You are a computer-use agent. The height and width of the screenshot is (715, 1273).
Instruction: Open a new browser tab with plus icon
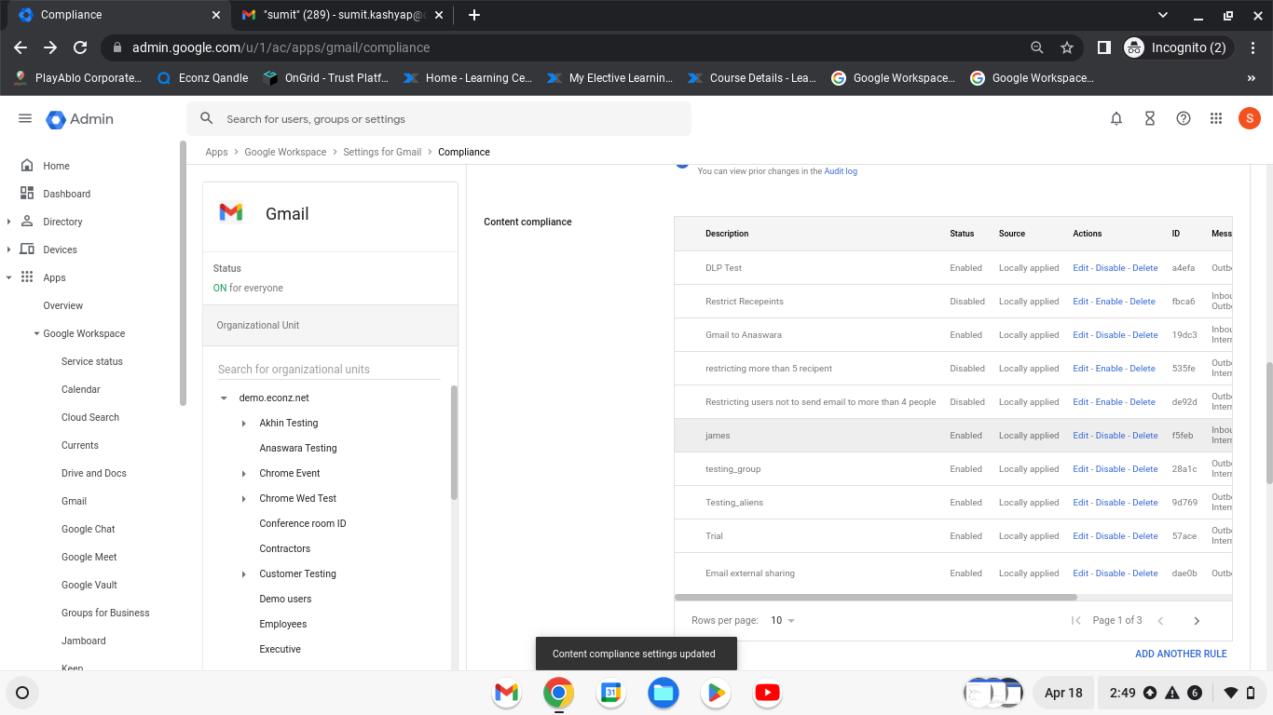point(474,15)
